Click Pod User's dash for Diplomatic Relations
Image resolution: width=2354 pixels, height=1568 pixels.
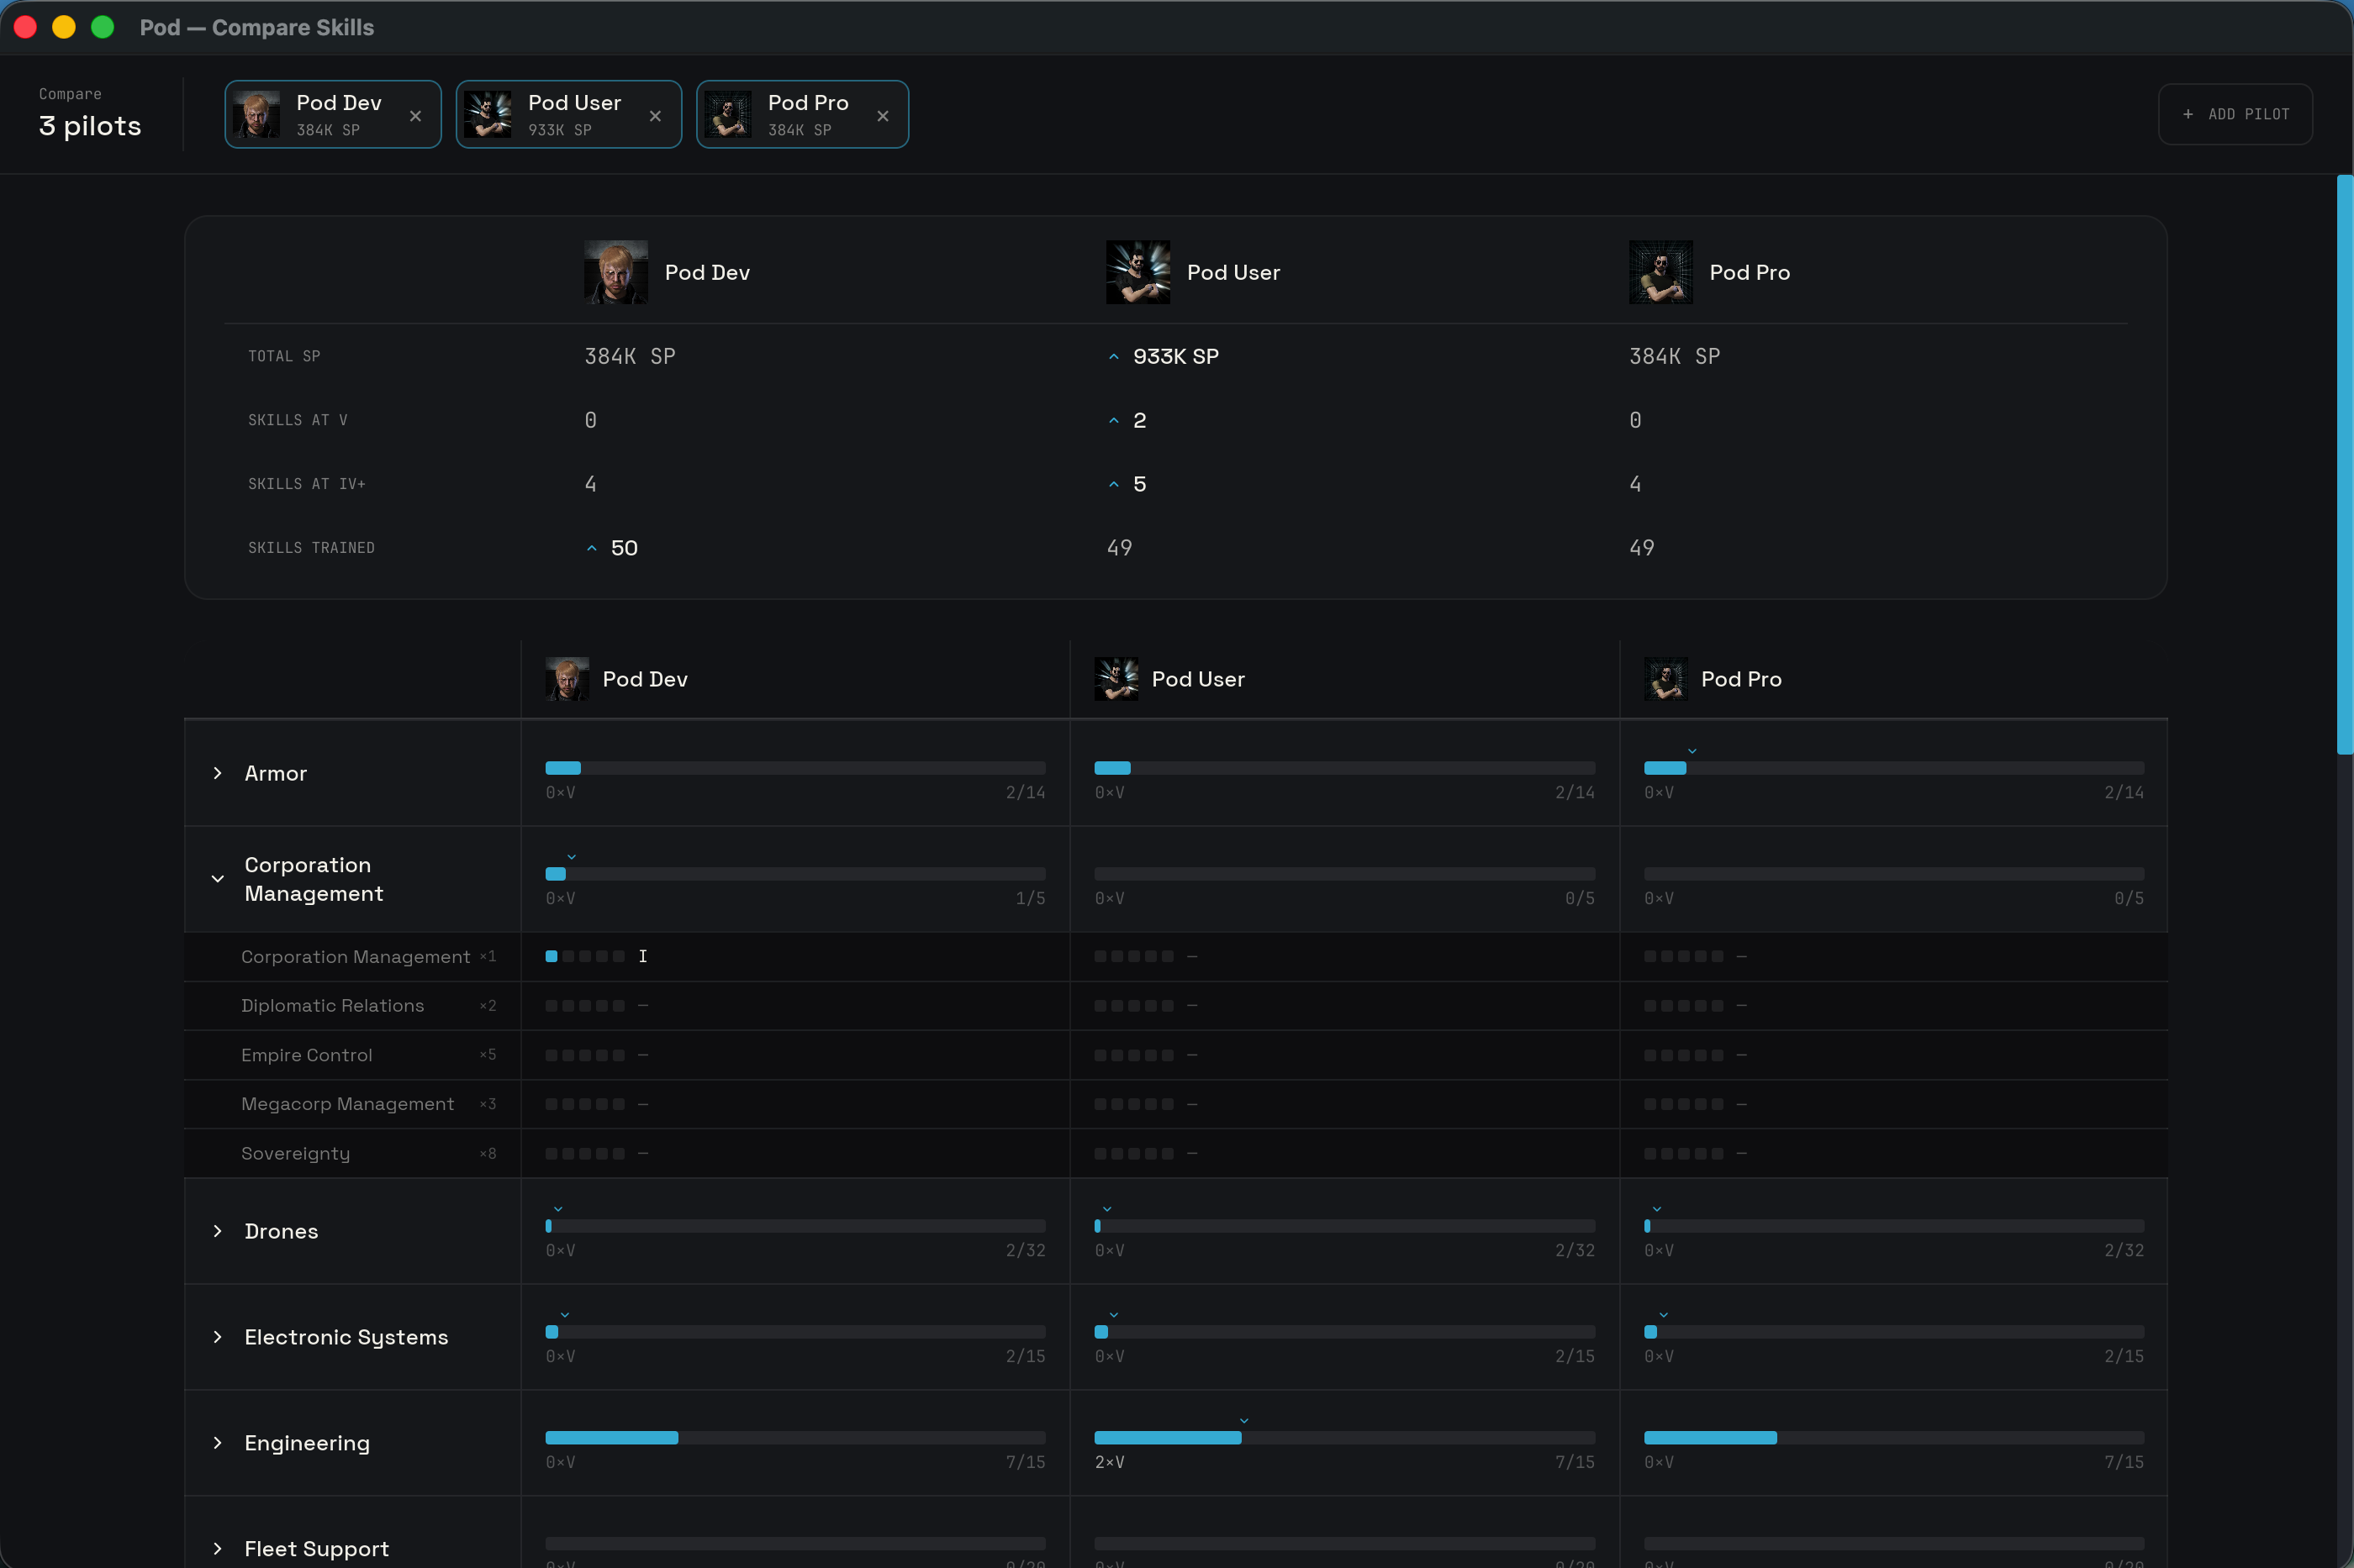pyautogui.click(x=1191, y=1006)
